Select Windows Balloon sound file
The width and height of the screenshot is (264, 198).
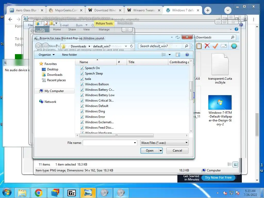[x=97, y=84]
